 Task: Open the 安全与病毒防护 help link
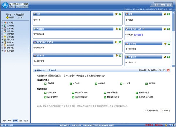83,97
